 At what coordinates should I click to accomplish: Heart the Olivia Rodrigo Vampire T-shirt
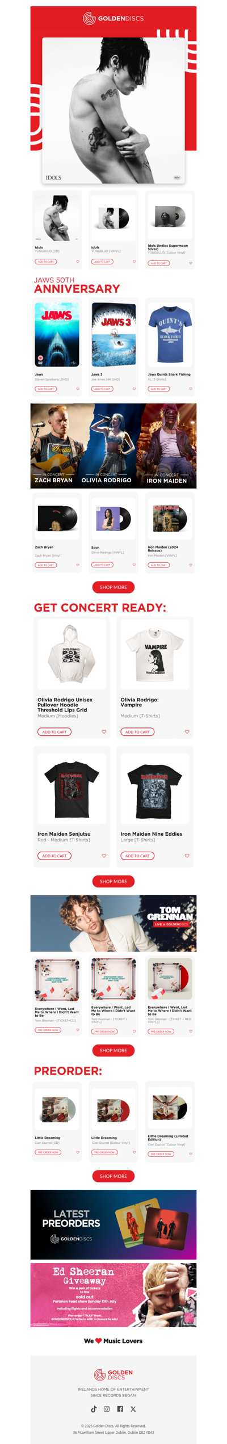(187, 731)
